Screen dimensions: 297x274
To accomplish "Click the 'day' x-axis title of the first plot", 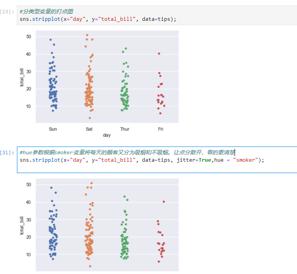I will tap(107, 135).
